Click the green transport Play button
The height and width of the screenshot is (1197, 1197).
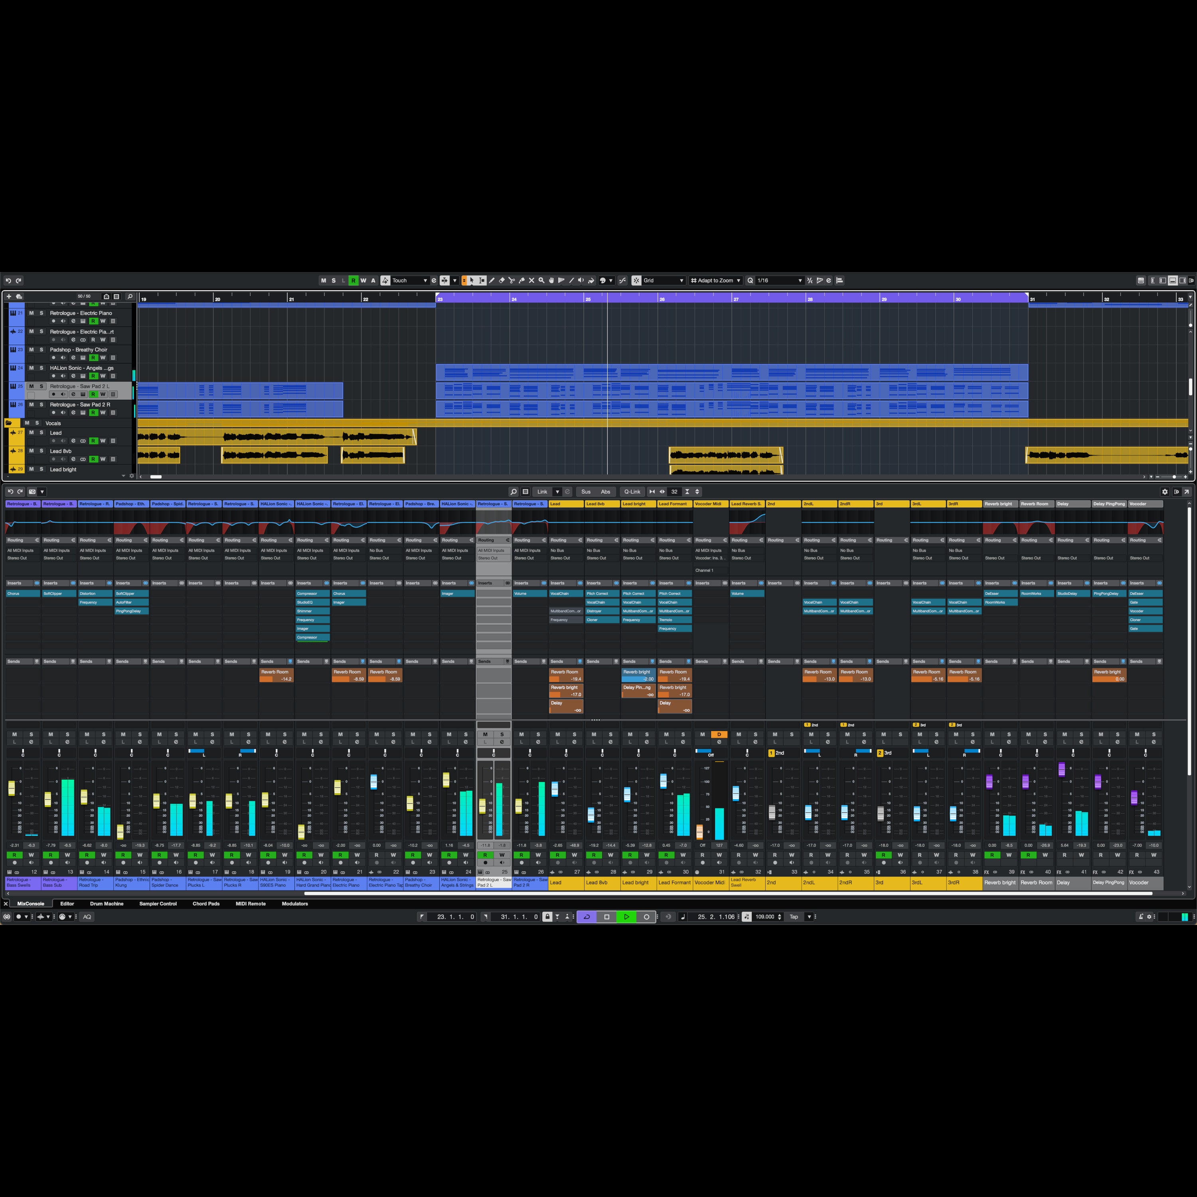(x=626, y=917)
